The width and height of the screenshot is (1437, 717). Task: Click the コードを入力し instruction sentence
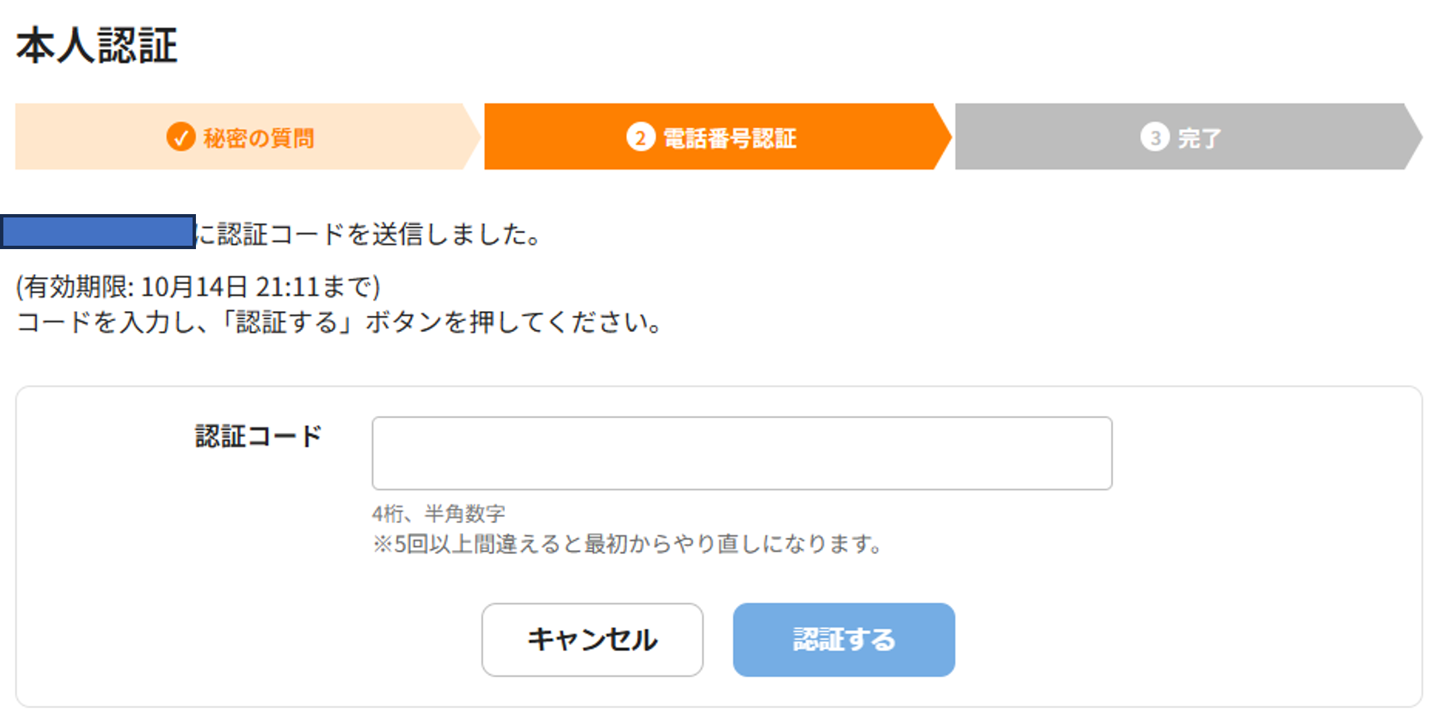click(x=339, y=322)
